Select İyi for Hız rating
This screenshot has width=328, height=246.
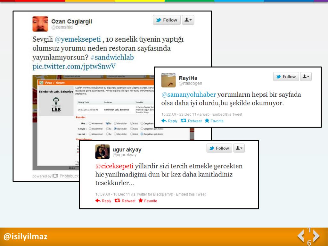pyautogui.click(x=108, y=123)
